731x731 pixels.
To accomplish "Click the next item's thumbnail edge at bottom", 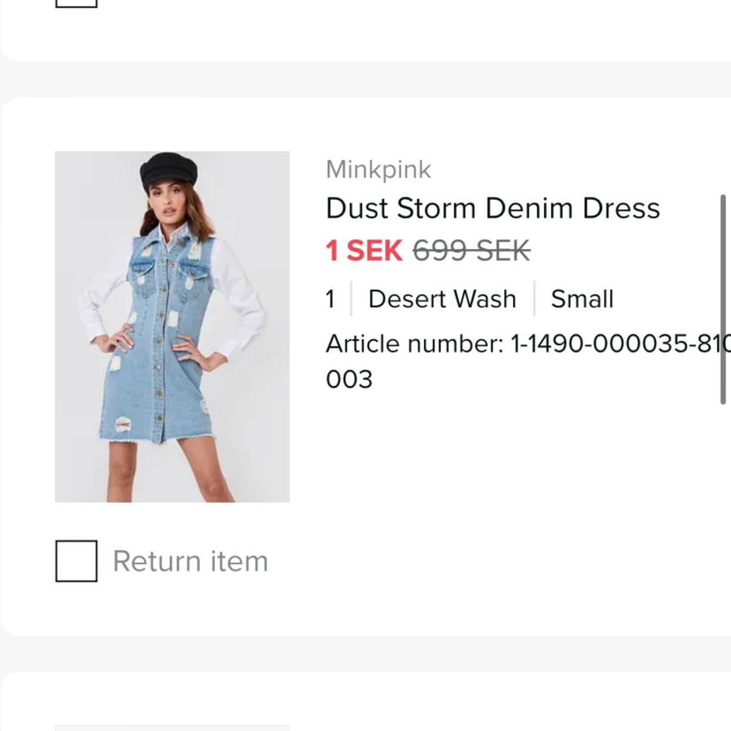I will click(x=172, y=727).
